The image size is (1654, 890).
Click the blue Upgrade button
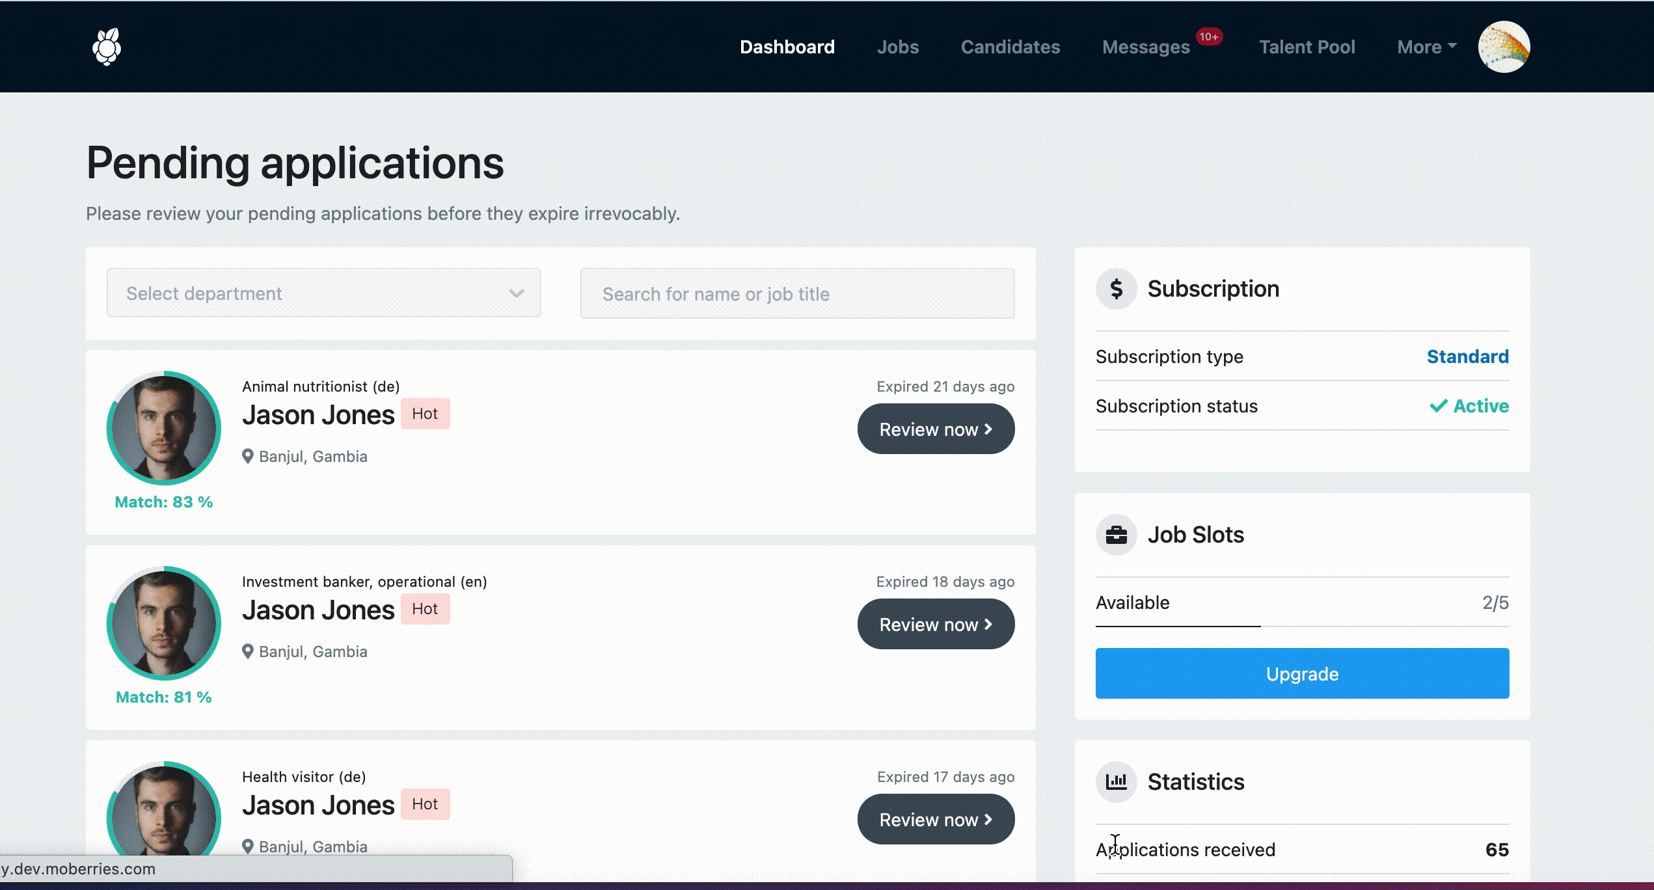[1302, 673]
